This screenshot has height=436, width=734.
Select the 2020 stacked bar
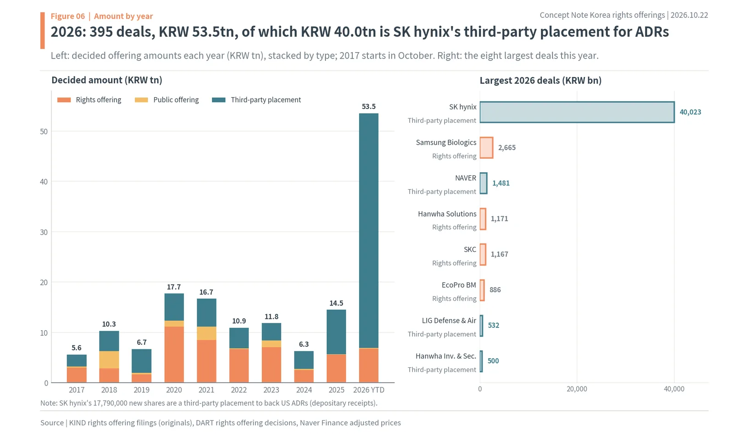pyautogui.click(x=174, y=338)
